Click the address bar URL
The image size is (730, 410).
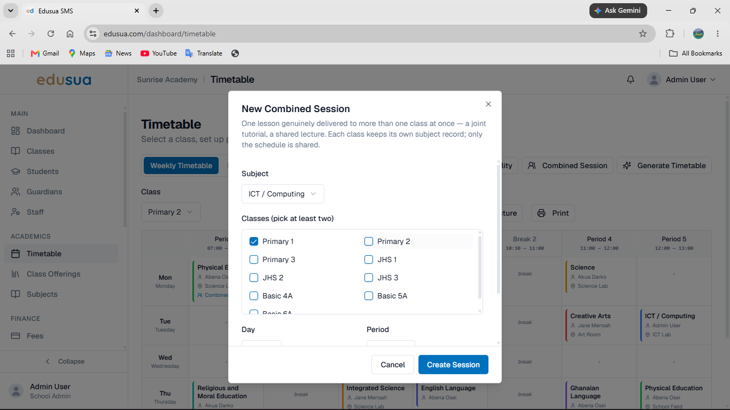160,34
